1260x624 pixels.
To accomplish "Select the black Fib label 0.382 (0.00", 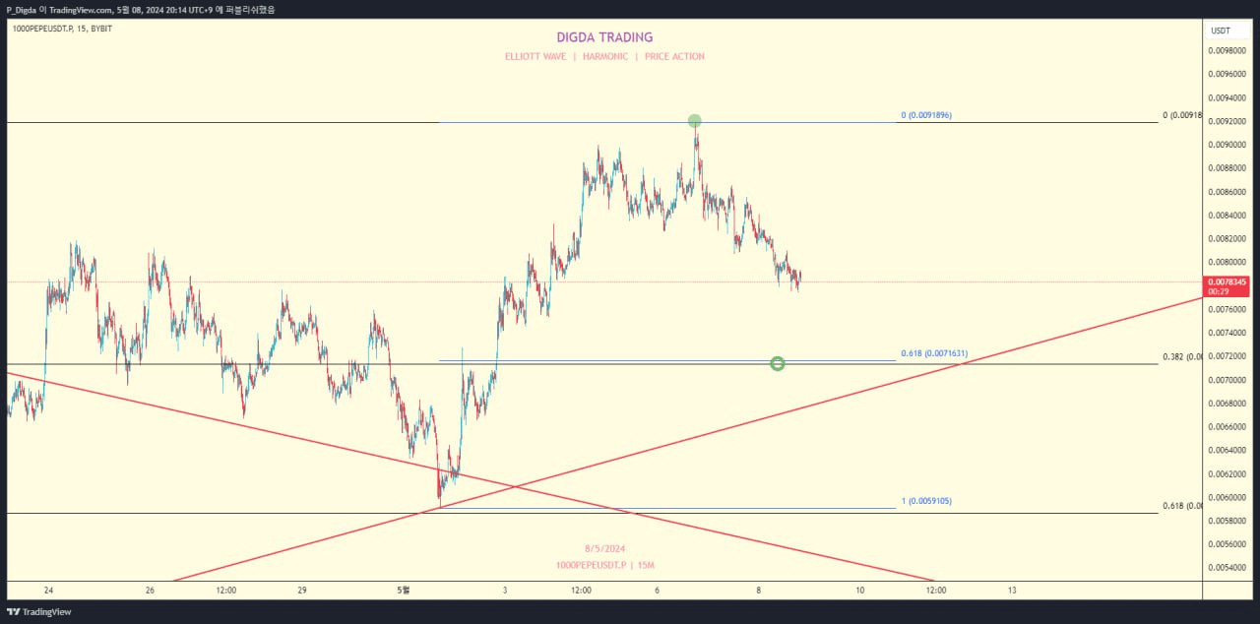I will tap(1182, 357).
